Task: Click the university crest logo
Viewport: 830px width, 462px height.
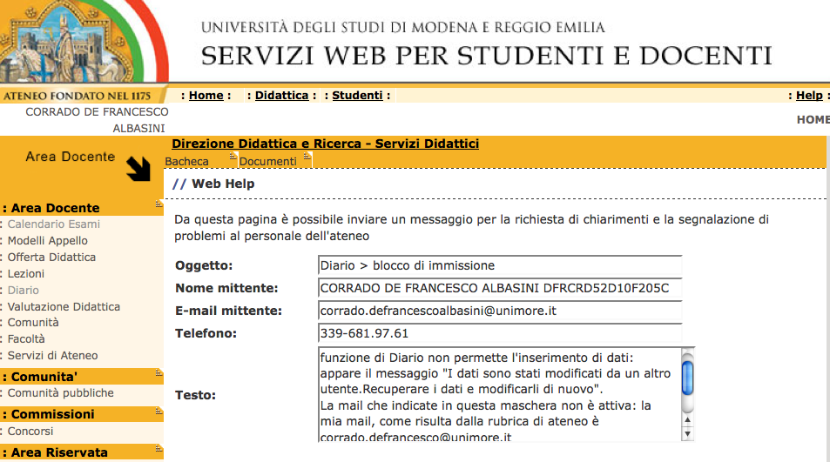Action: click(x=83, y=42)
